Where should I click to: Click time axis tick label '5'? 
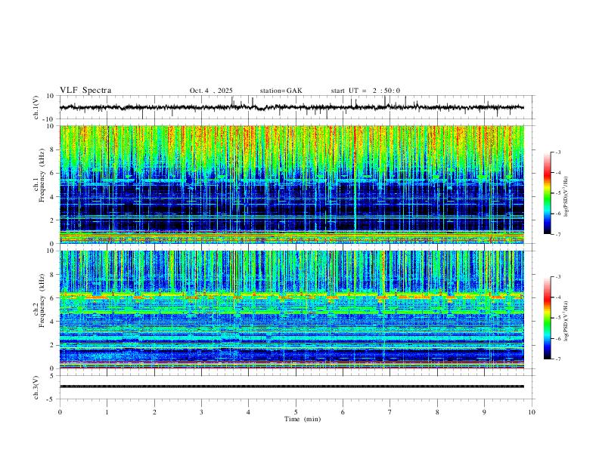(x=296, y=412)
